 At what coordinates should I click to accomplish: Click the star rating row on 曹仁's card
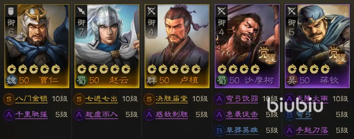point(33,69)
